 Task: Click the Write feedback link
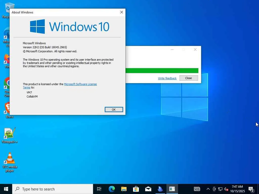click(x=167, y=78)
